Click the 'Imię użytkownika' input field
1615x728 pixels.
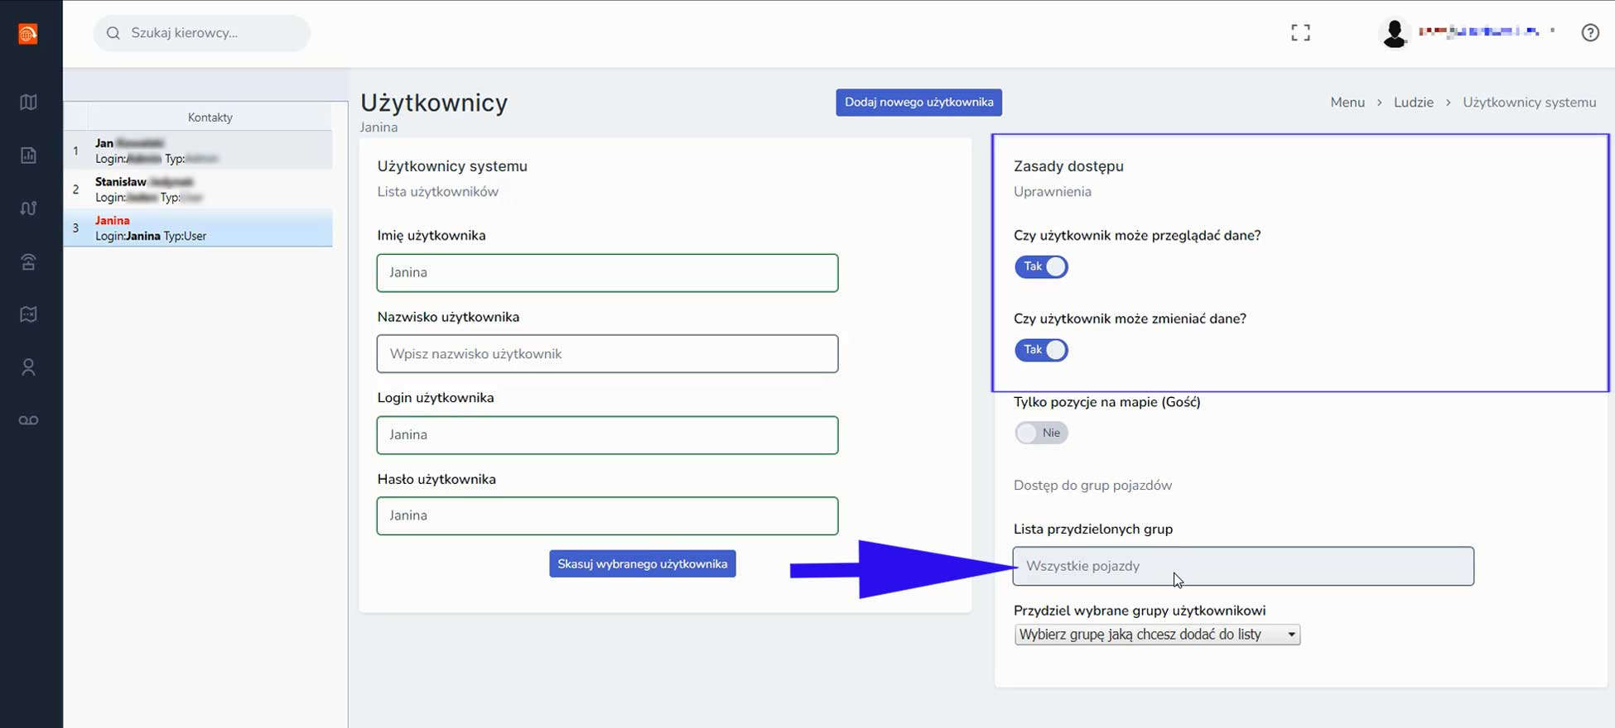coord(607,273)
